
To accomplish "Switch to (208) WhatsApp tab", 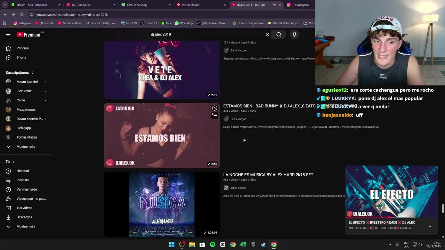I will coord(146,5).
